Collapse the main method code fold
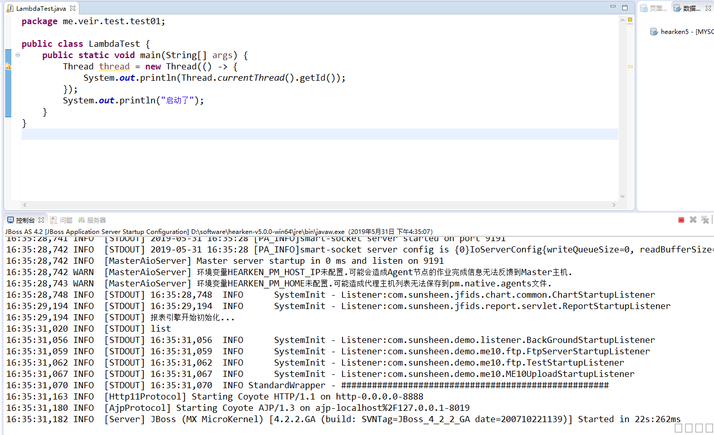714x435 pixels. click(x=18, y=55)
